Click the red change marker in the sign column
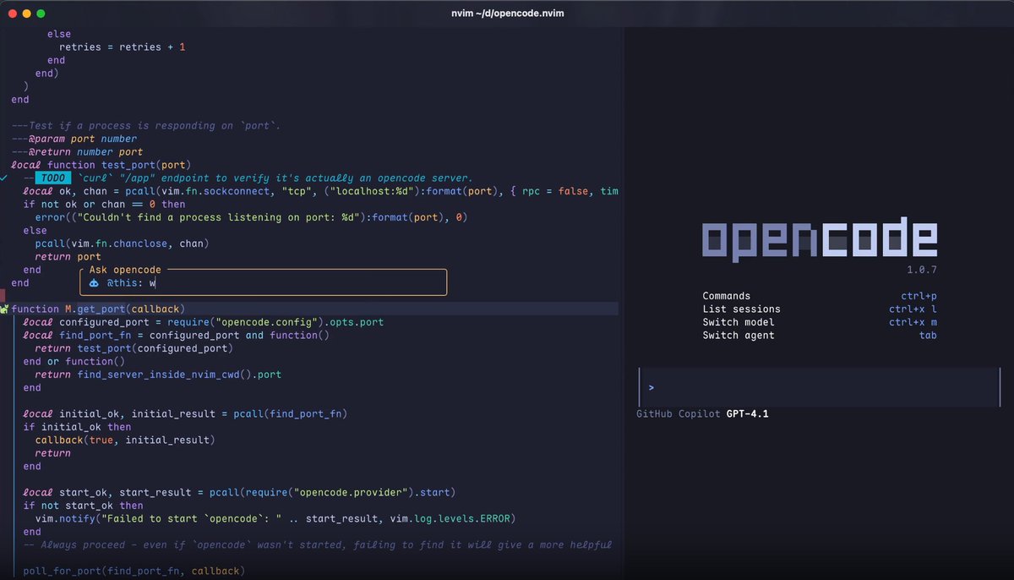The image size is (1014, 580). click(x=3, y=294)
